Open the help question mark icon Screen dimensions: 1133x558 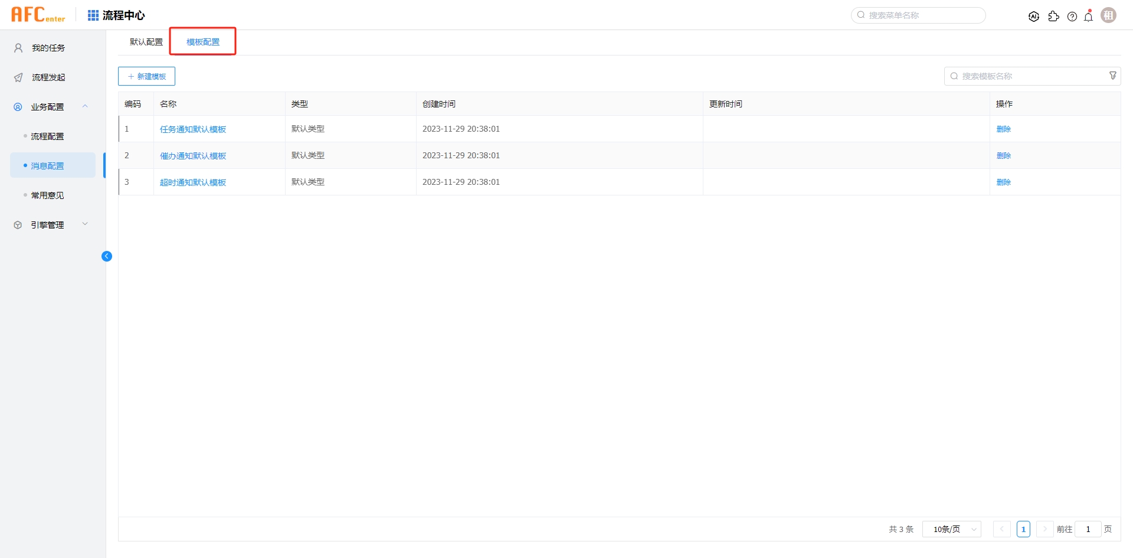tap(1072, 17)
